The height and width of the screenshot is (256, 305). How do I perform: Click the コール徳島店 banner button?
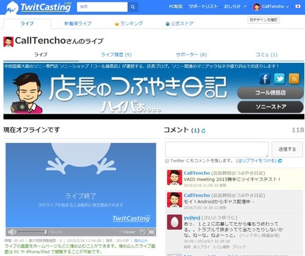tap(270, 93)
